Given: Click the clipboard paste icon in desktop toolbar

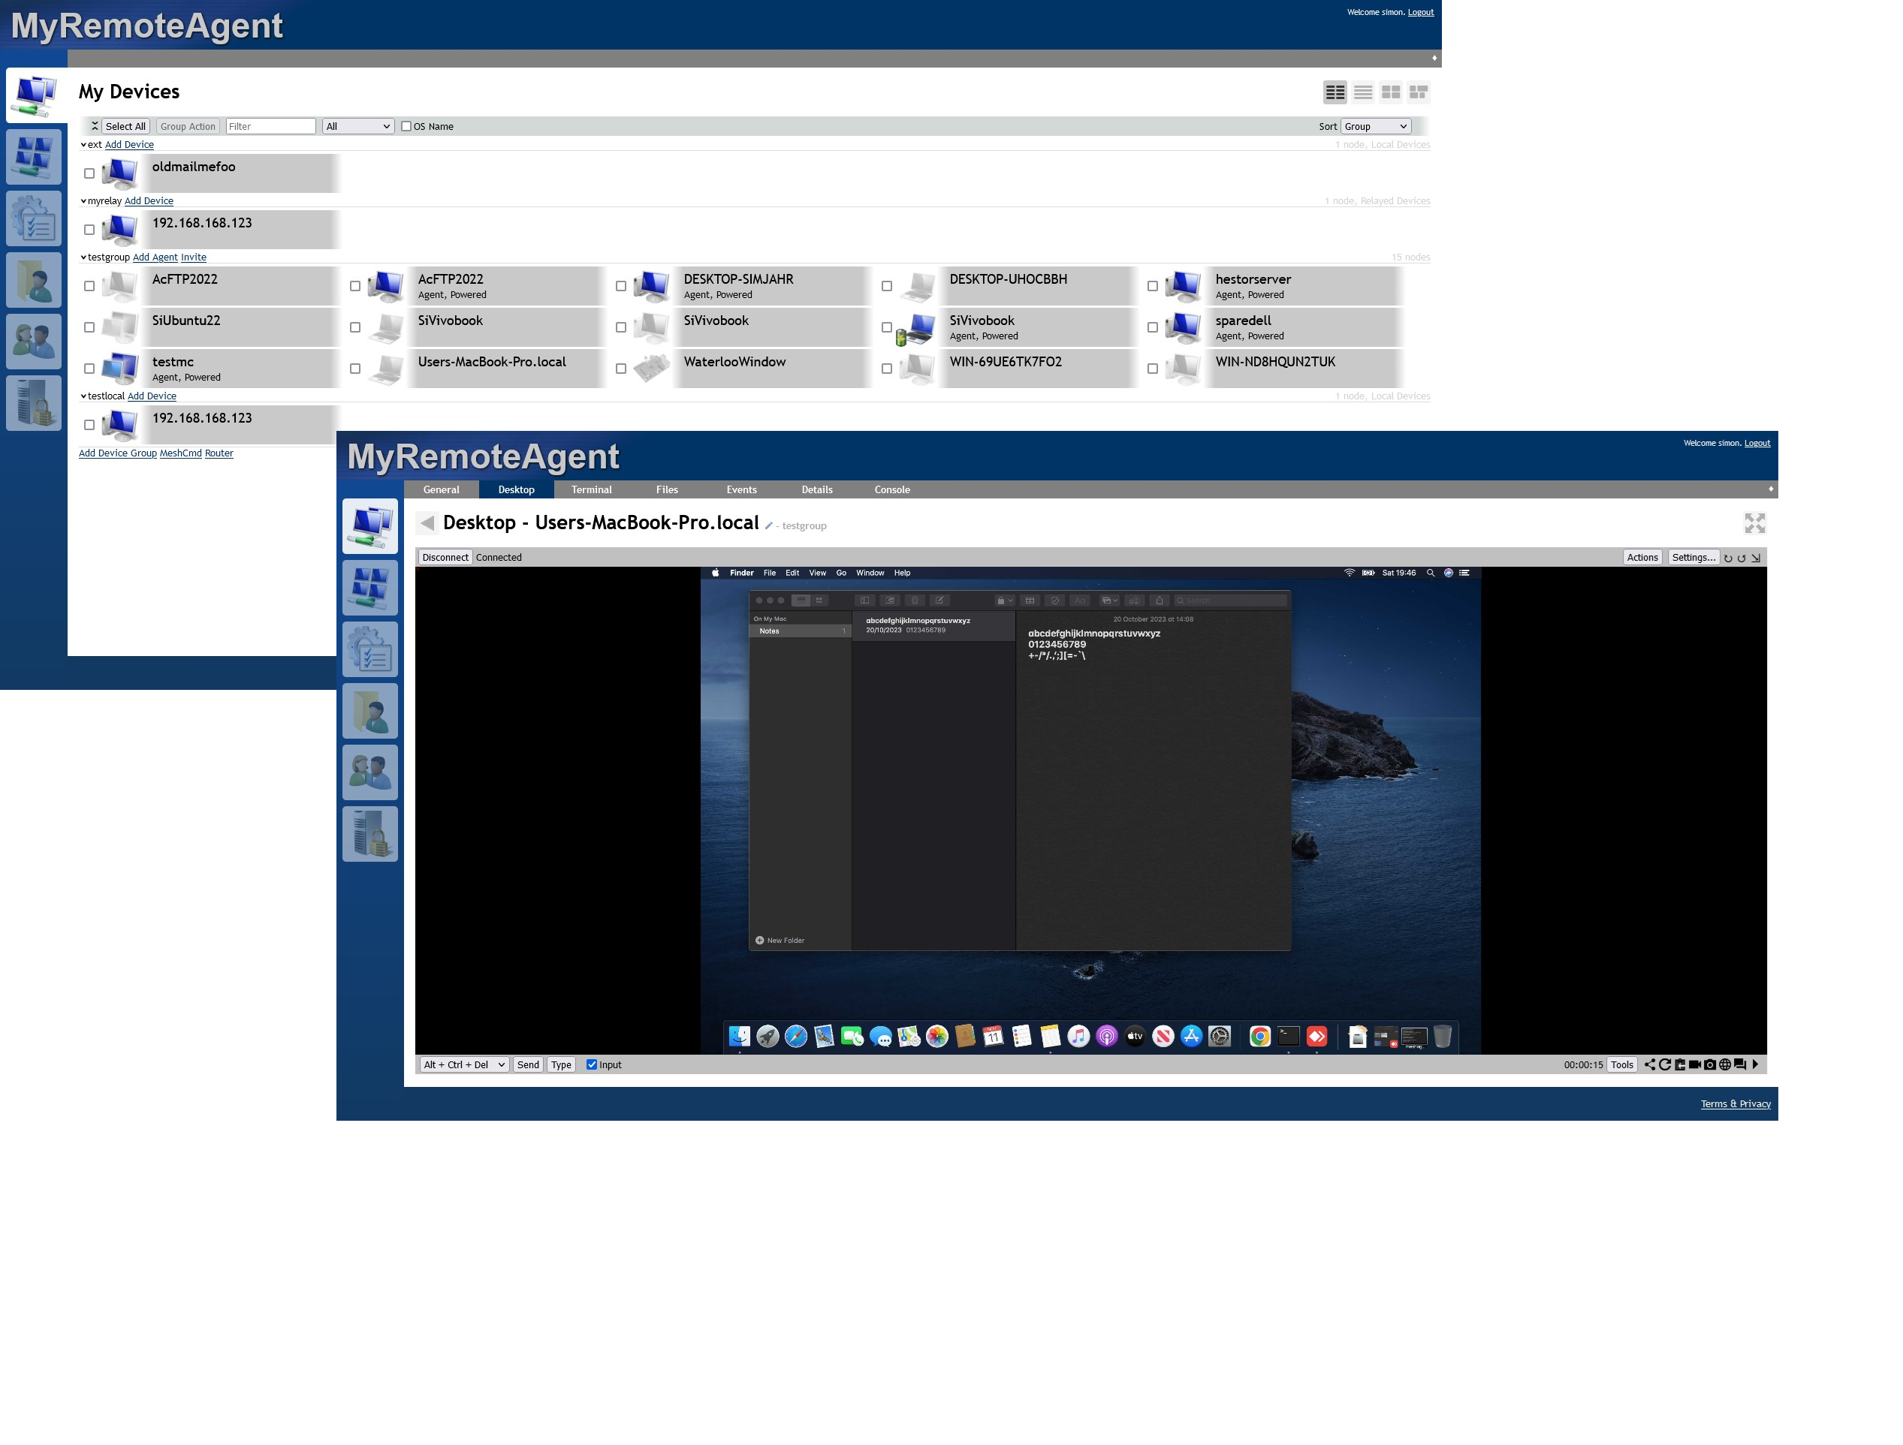Looking at the screenshot, I should coord(1679,1064).
